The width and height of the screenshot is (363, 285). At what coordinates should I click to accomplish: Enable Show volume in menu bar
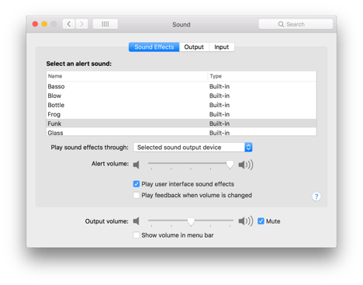(x=137, y=235)
